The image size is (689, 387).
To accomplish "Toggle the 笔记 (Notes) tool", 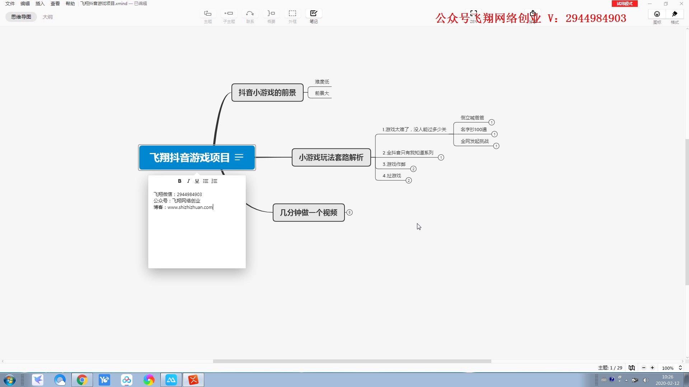I will (314, 14).
